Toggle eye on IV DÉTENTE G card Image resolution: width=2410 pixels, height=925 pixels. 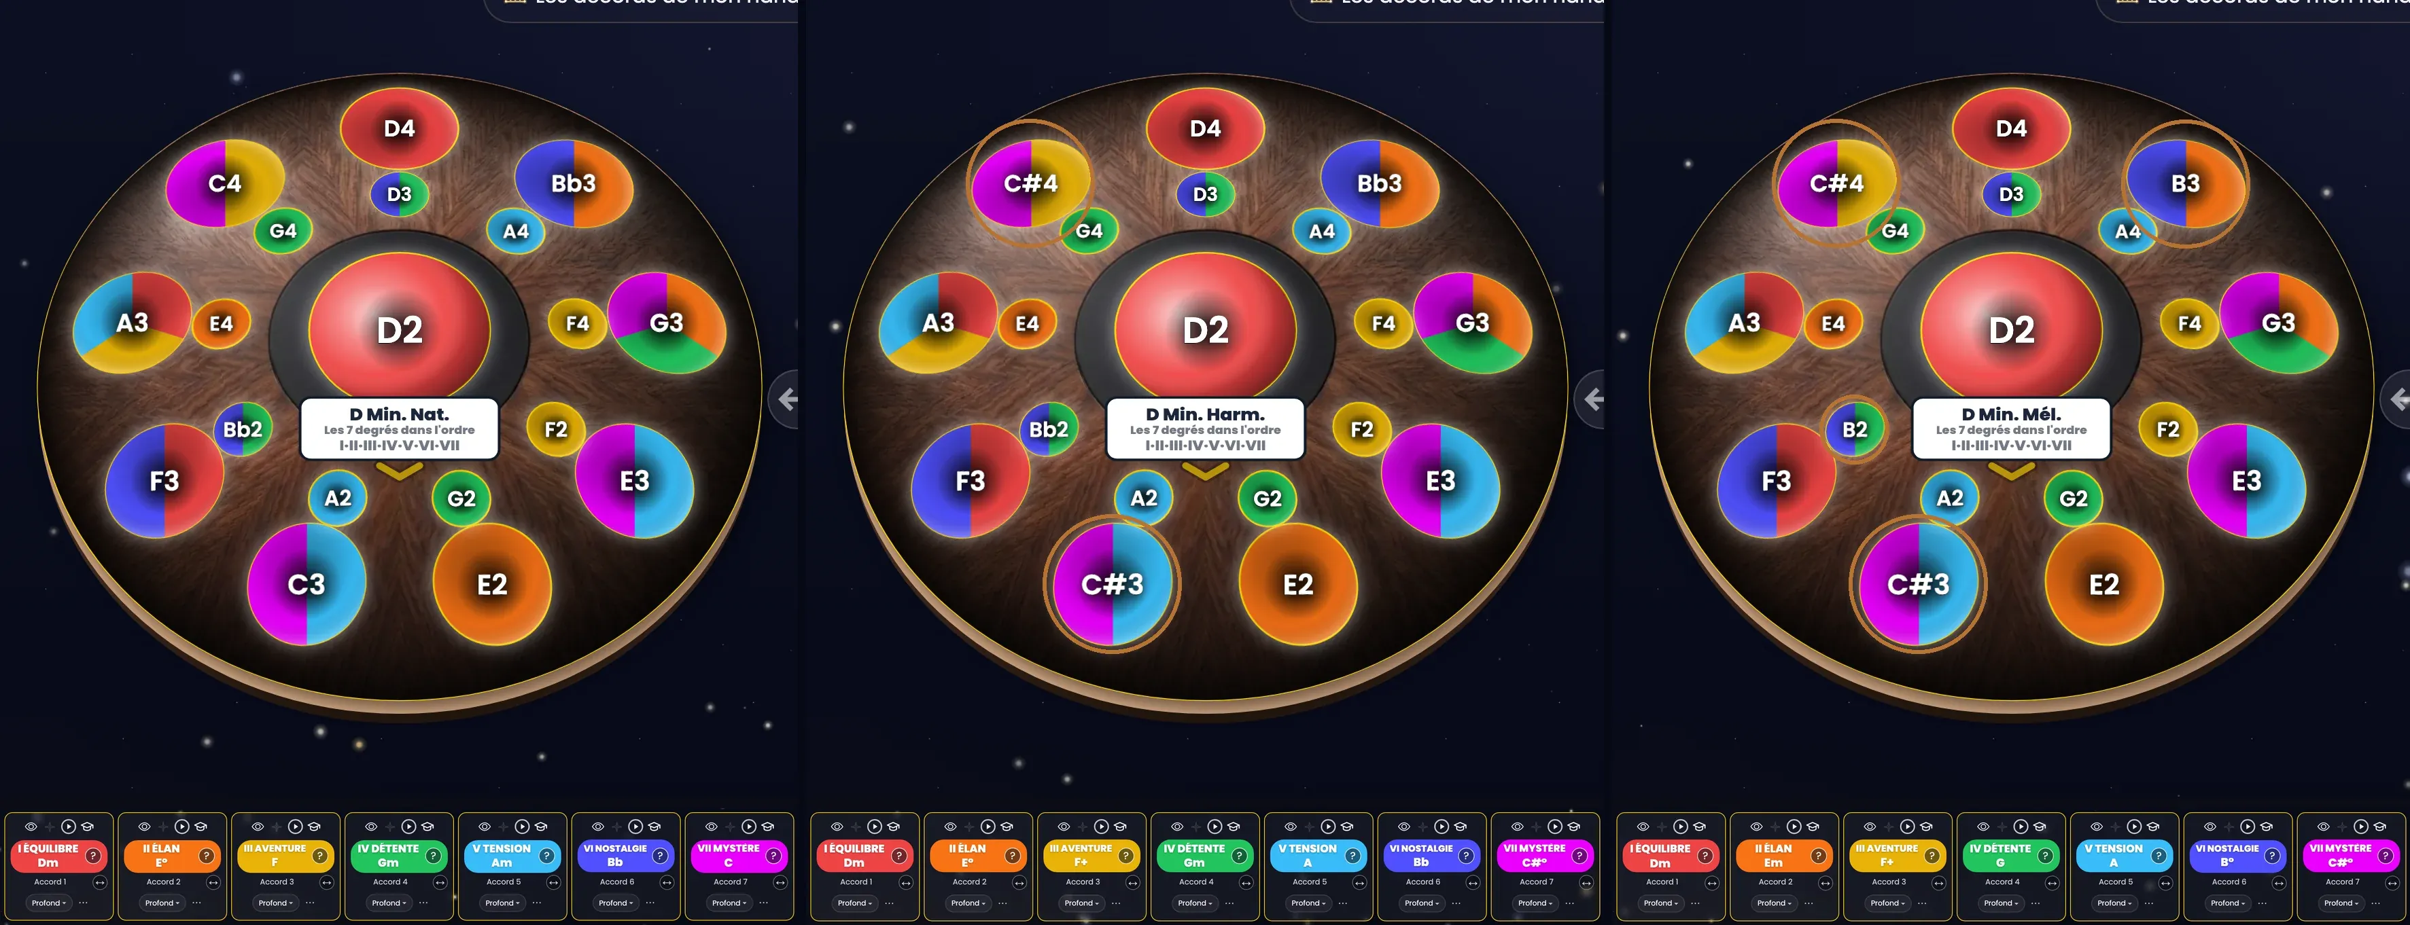pos(1983,827)
